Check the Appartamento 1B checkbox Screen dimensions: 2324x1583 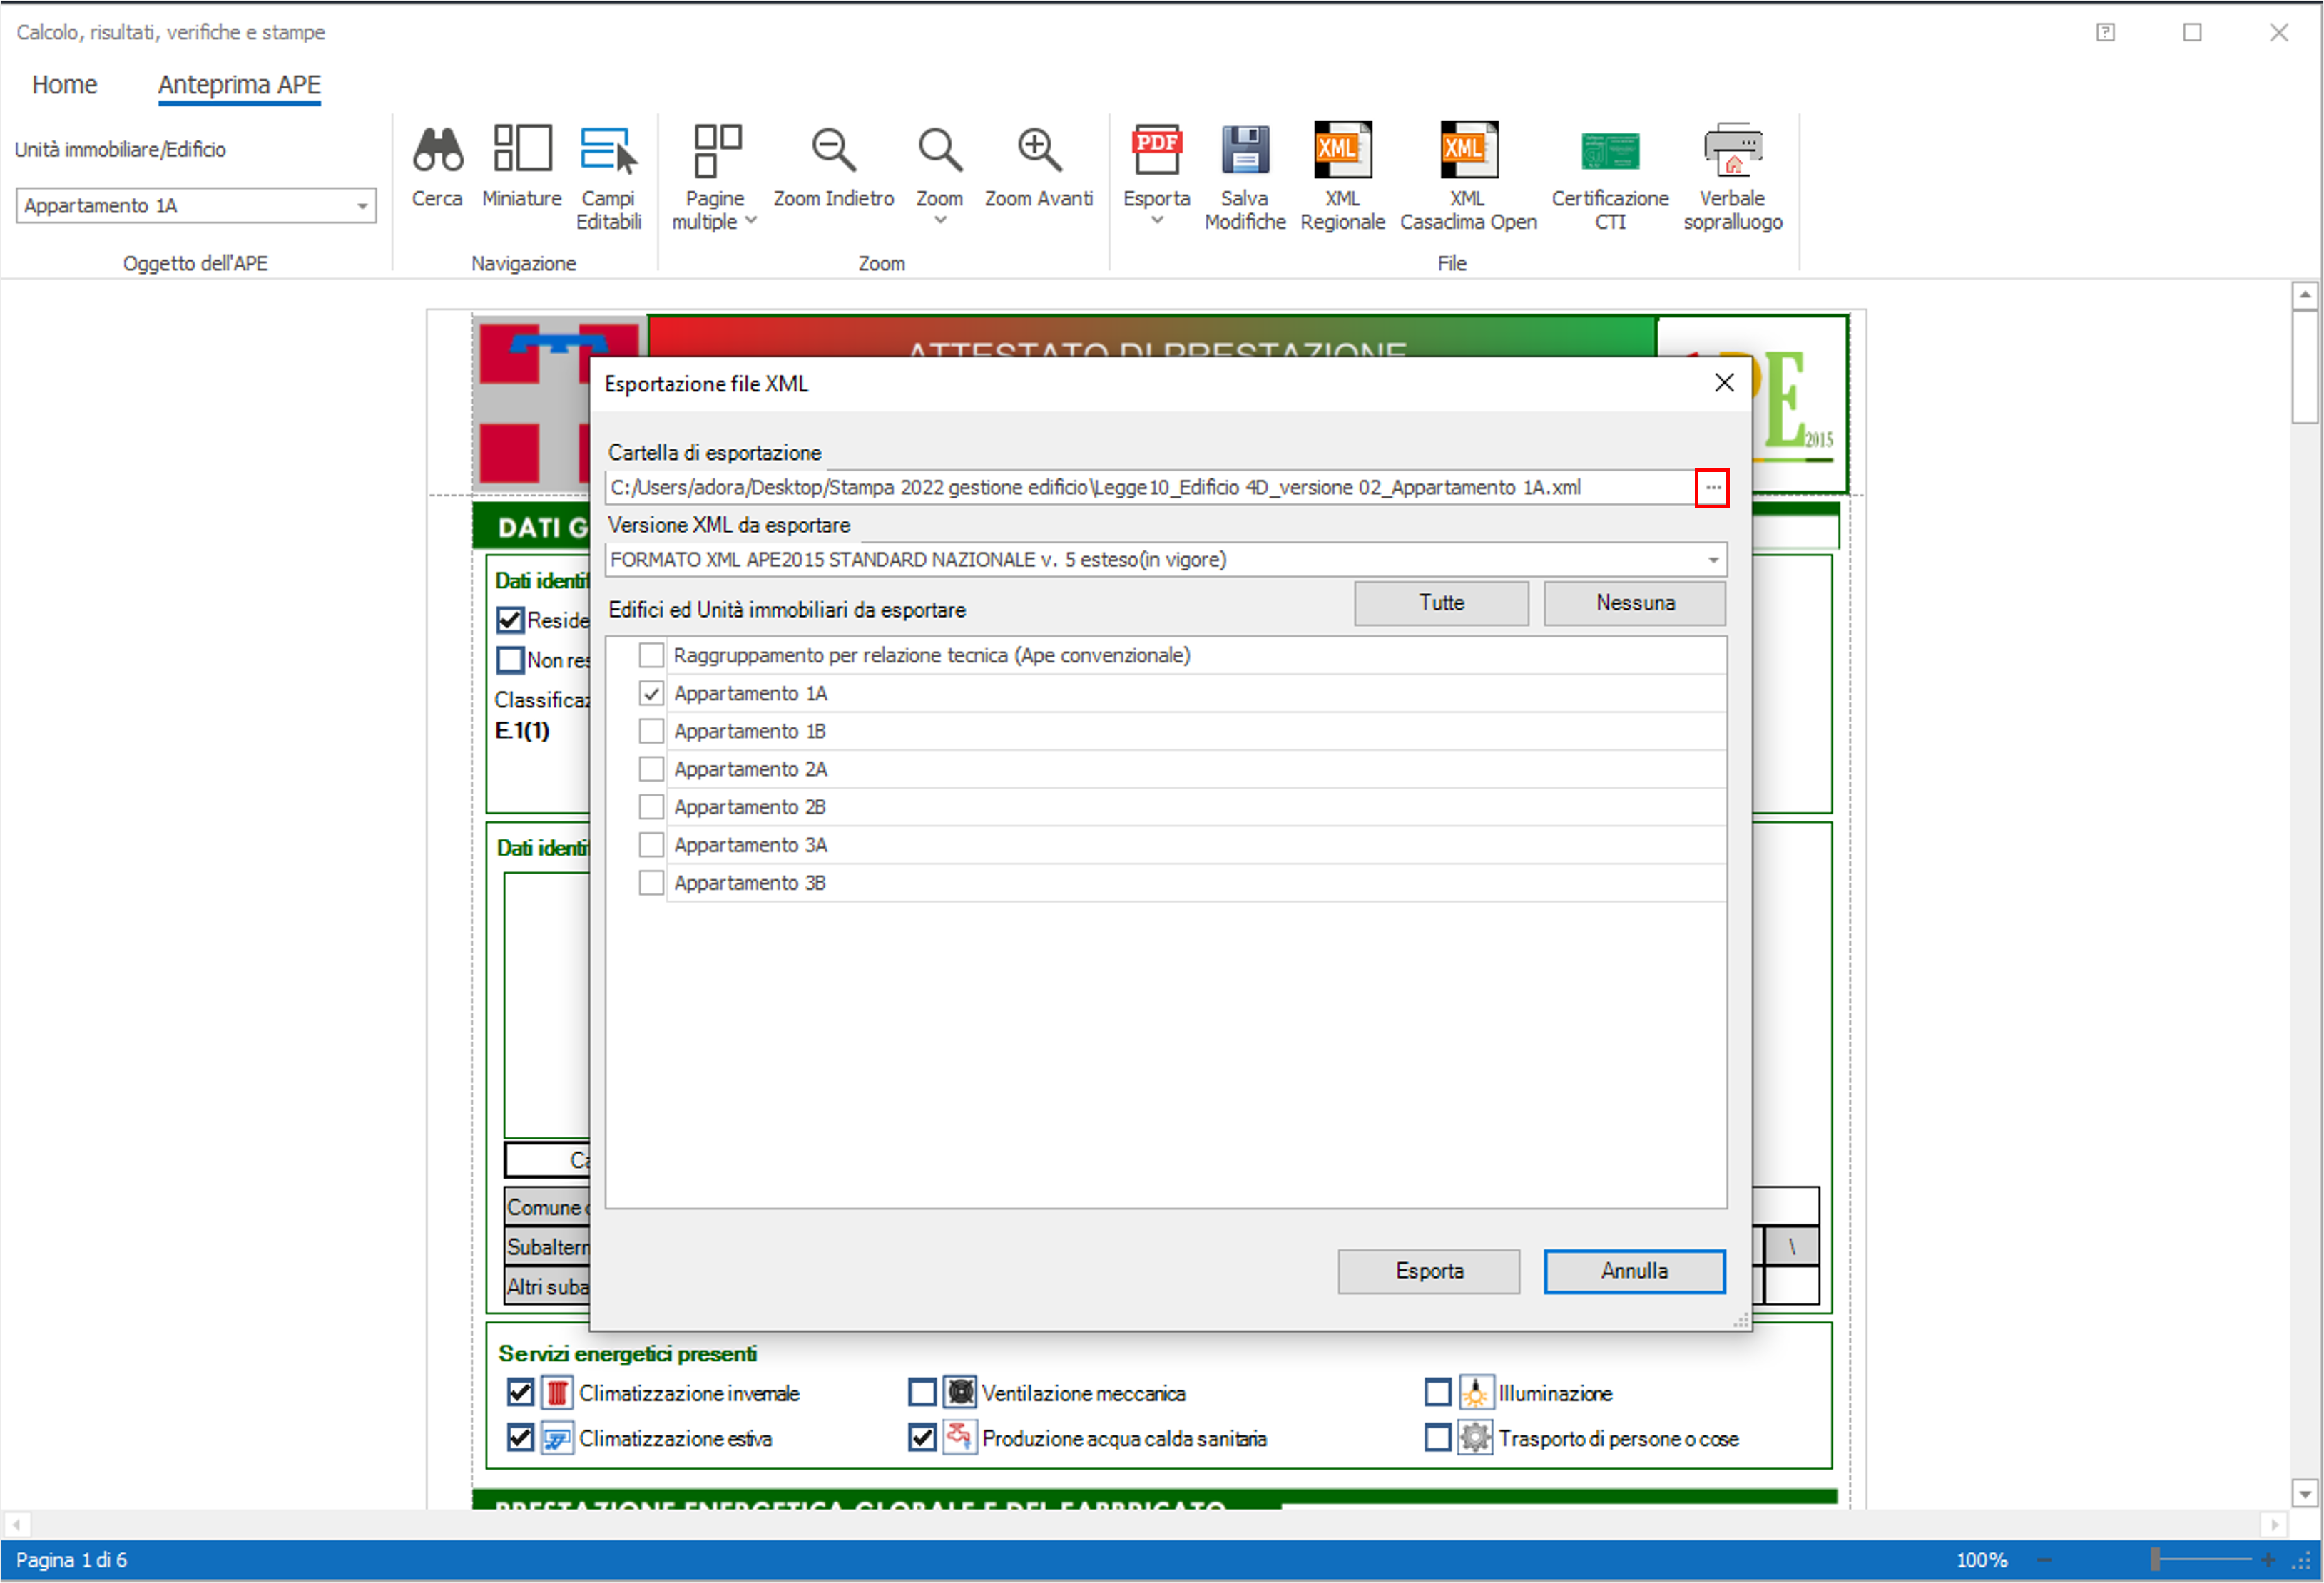pos(651,732)
